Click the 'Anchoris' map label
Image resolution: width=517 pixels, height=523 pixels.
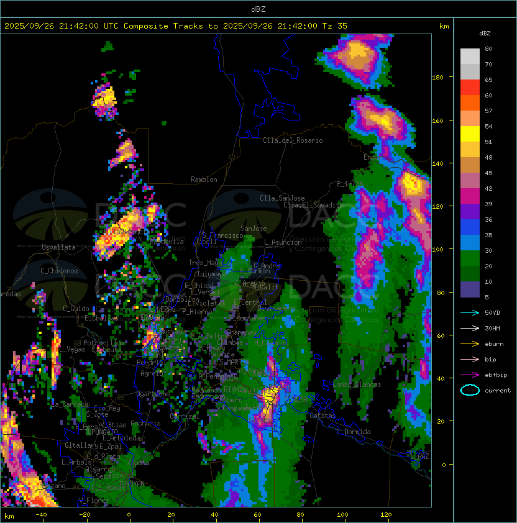coord(145,423)
